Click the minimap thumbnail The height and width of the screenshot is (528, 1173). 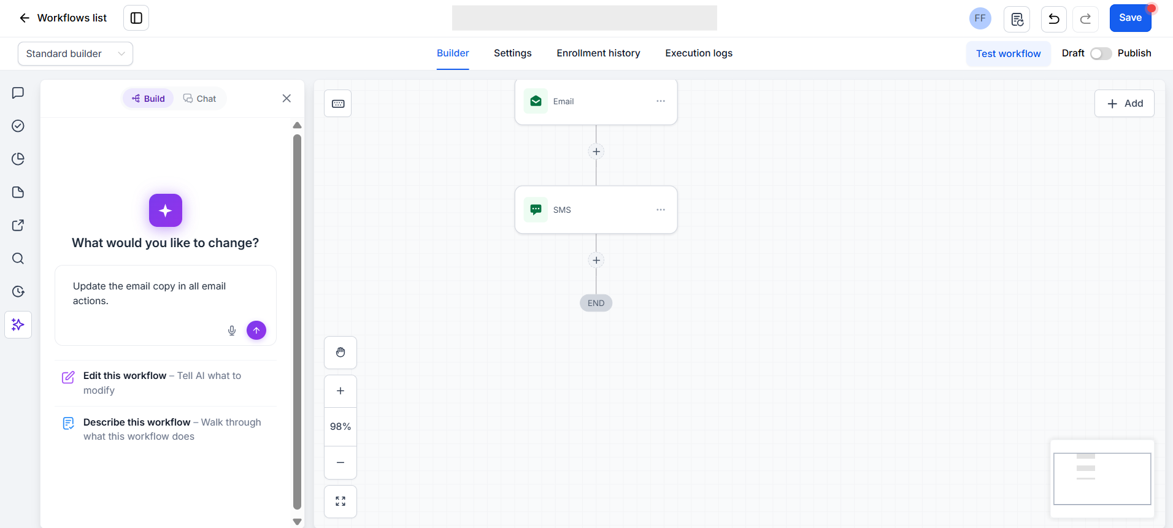click(1102, 479)
